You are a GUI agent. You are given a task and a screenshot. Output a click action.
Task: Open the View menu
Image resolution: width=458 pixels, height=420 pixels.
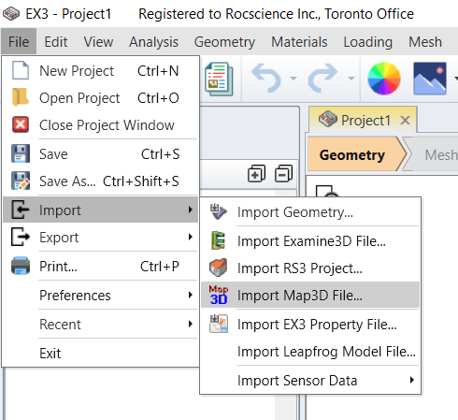pyautogui.click(x=98, y=42)
